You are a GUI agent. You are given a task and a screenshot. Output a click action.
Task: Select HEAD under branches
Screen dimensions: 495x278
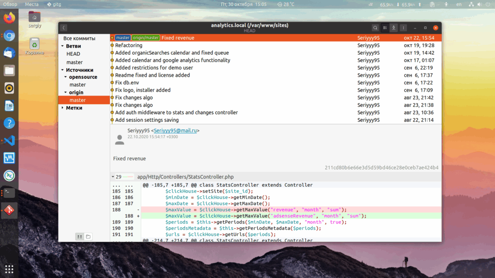tap(73, 54)
